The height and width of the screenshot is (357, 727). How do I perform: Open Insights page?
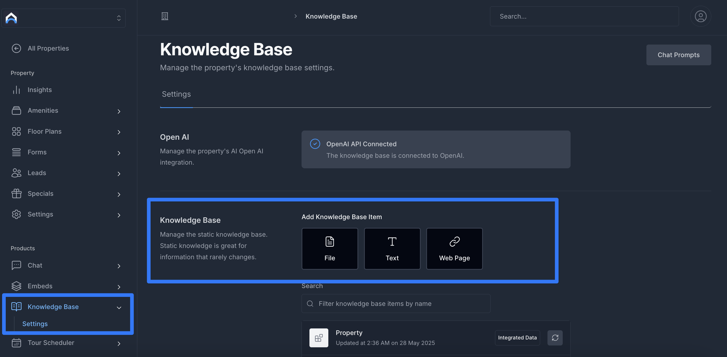40,90
